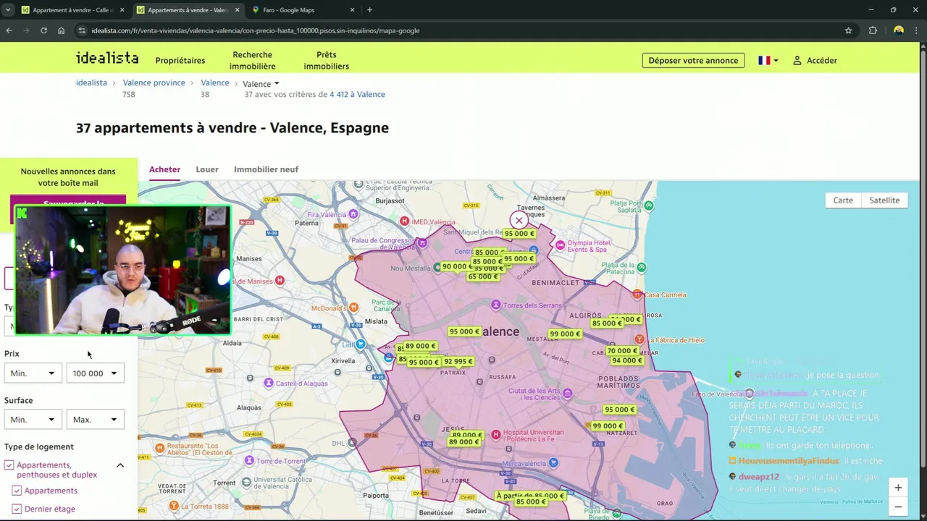Switch map to Carte view
The width and height of the screenshot is (927, 521).
(843, 200)
